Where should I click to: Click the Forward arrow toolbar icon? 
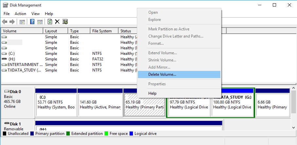coord(12,22)
